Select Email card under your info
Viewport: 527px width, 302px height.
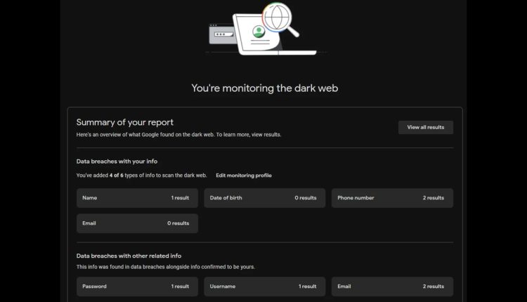coord(137,223)
